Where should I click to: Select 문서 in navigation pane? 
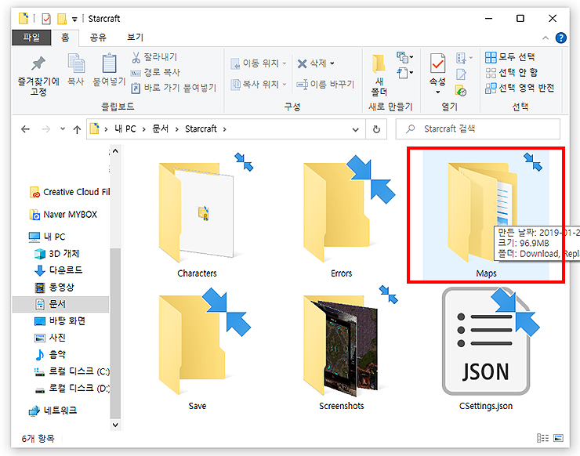coord(60,304)
